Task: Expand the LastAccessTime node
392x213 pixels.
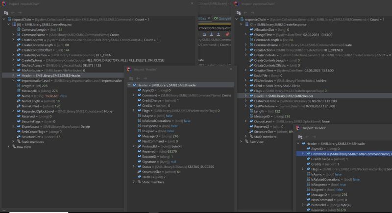Action: tap(246, 101)
